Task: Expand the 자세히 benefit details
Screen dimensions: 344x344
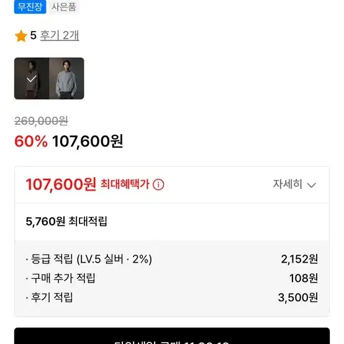Action: tap(294, 184)
